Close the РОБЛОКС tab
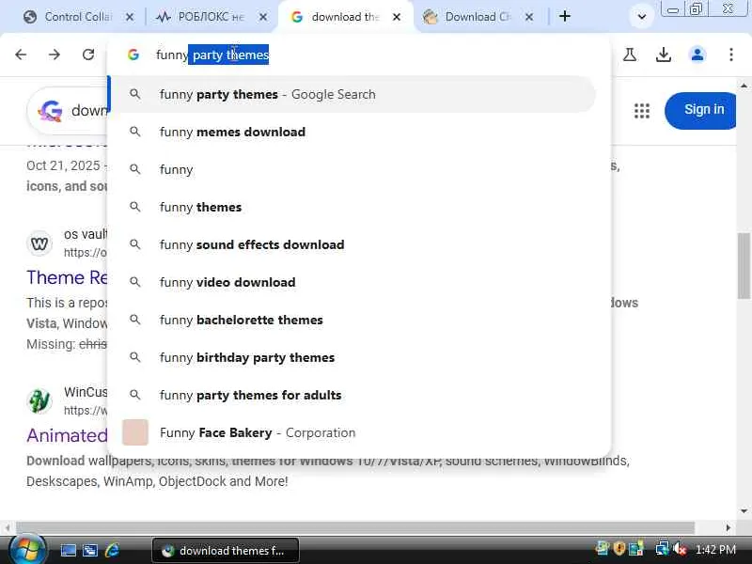Image resolution: width=752 pixels, height=564 pixels. coord(263,17)
